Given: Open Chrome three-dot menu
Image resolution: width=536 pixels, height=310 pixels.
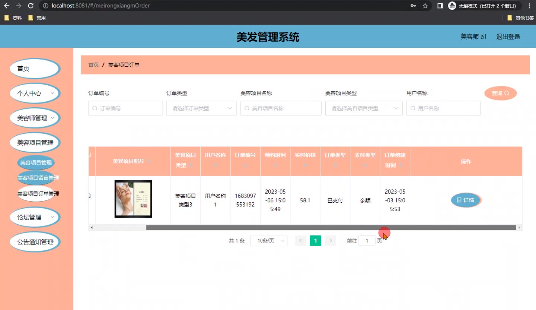Looking at the screenshot, I should click(x=529, y=6).
